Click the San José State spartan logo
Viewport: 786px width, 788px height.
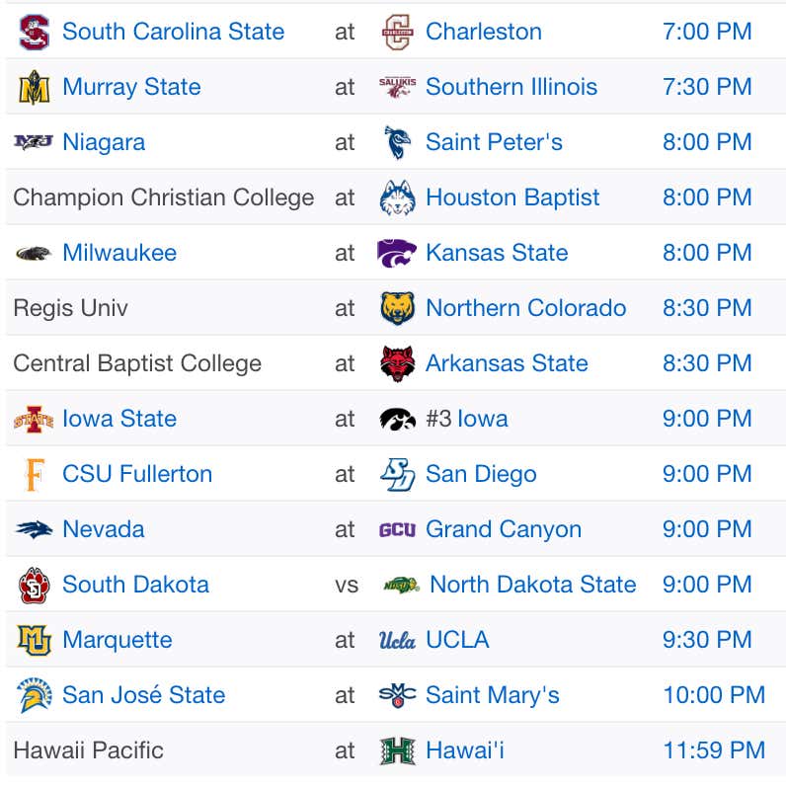34,695
